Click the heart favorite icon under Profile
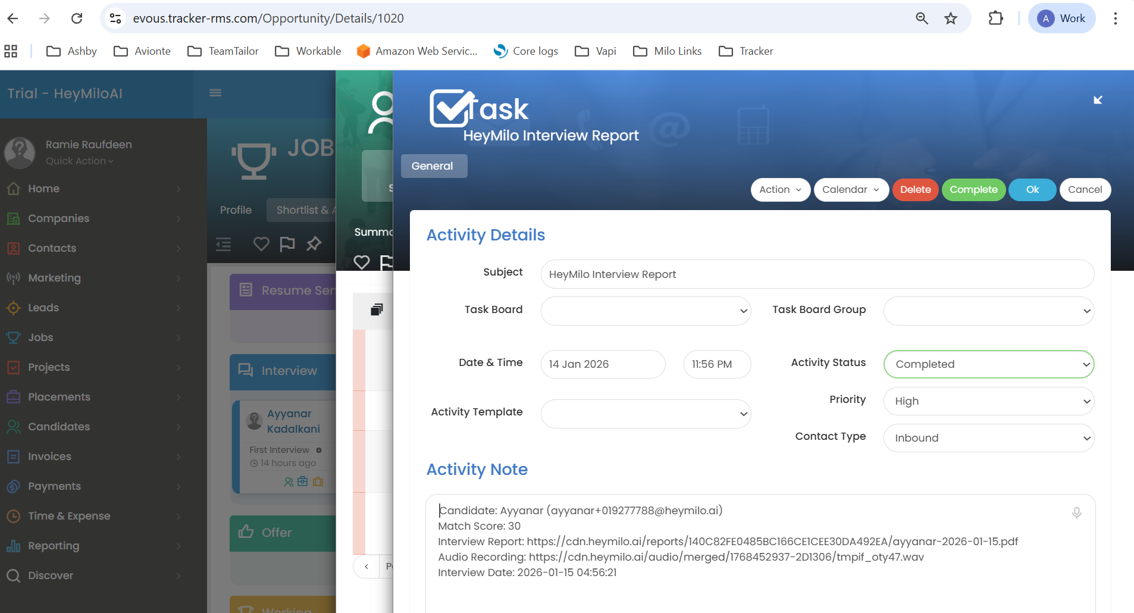This screenshot has width=1134, height=613. tap(261, 243)
